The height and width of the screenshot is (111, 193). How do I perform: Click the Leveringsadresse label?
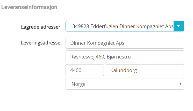[41, 43]
